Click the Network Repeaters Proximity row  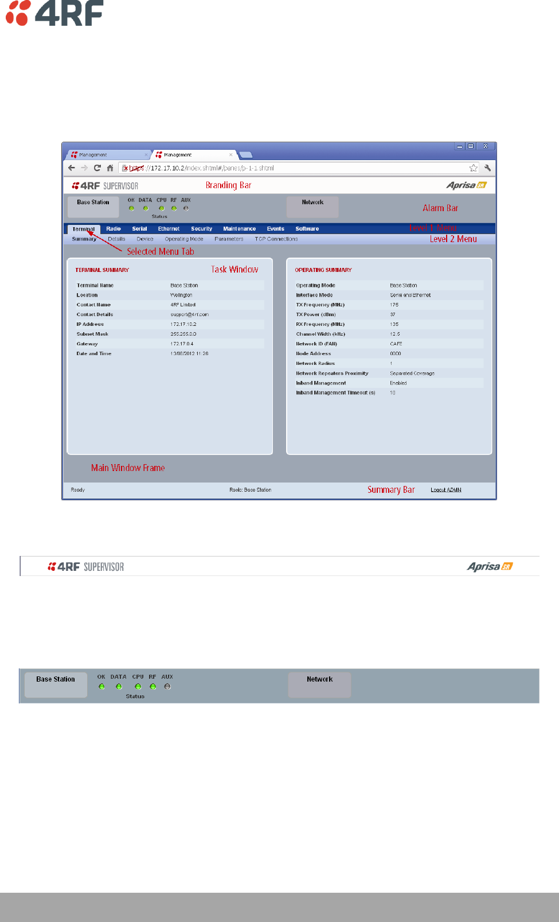(x=389, y=373)
